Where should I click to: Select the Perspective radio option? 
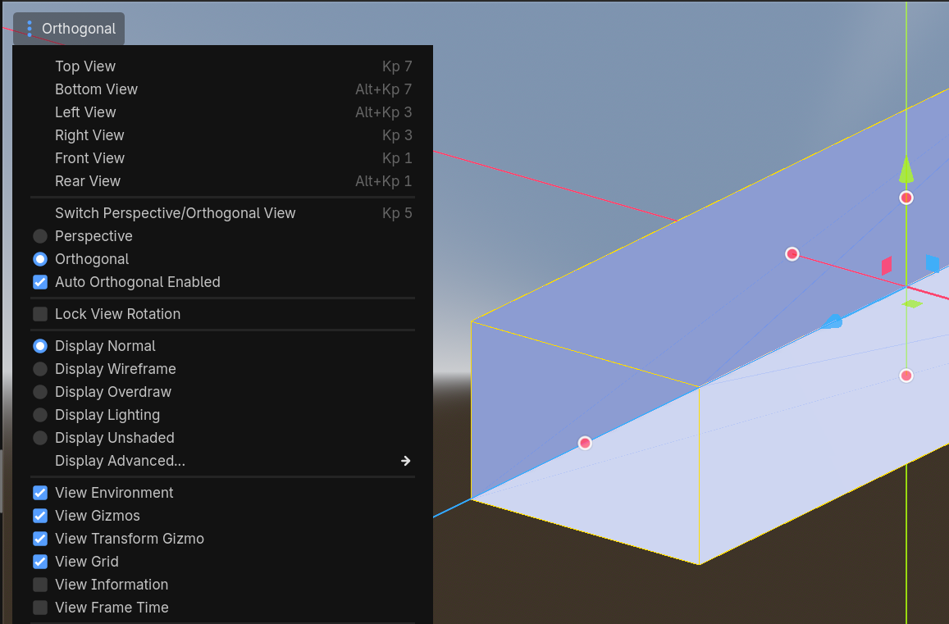40,236
